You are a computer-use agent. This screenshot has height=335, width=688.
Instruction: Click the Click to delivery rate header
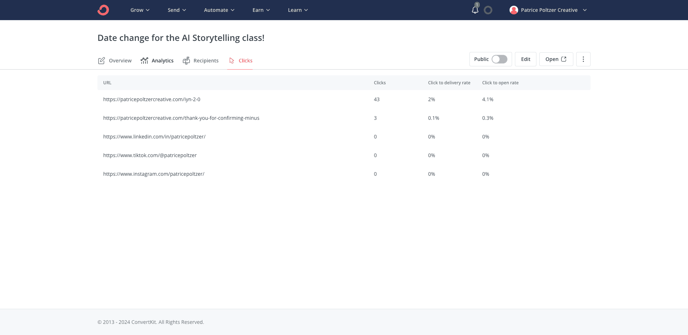tap(449, 83)
